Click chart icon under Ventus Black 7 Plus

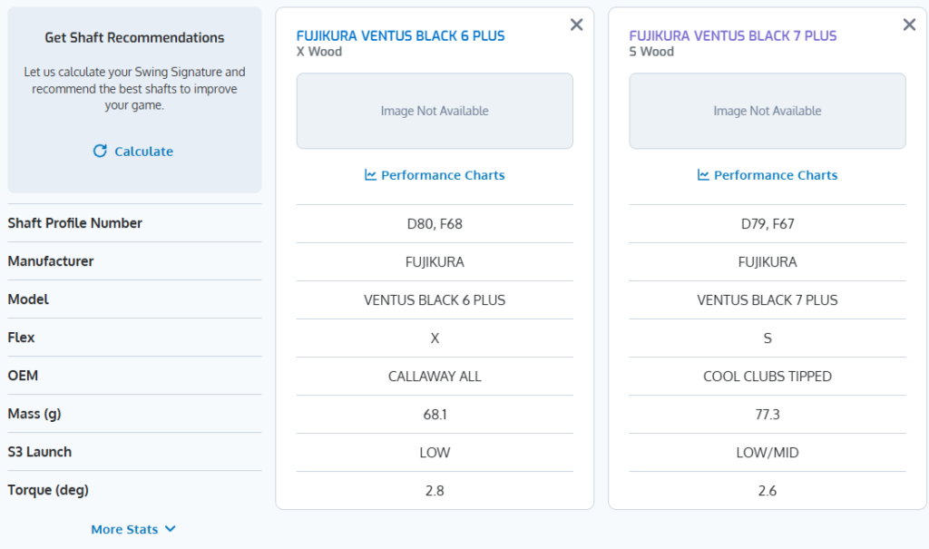[703, 175]
